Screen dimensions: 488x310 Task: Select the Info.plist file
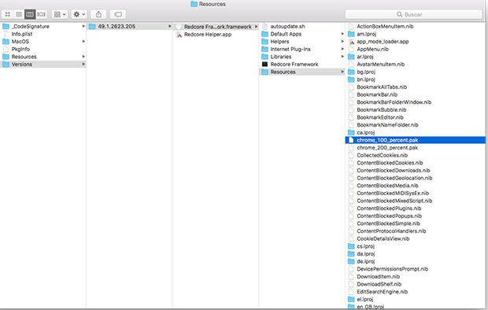[x=43, y=34]
